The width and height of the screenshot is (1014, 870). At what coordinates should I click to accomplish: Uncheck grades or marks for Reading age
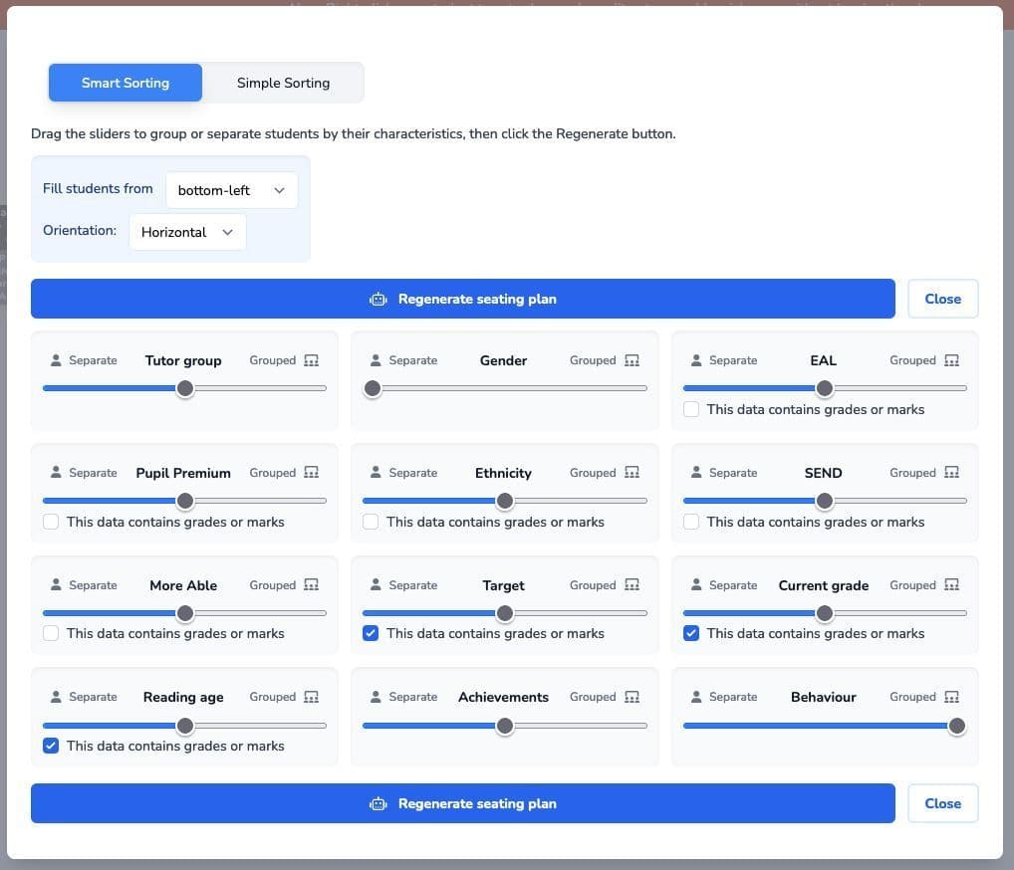(51, 746)
